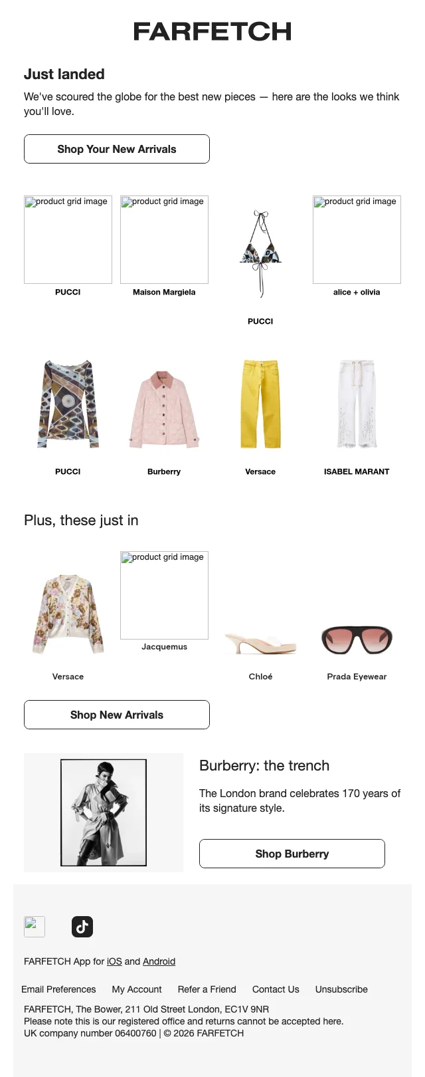Viewport: 425px width, 1077px height.
Task: Go to Email Preferences
Action: tap(58, 989)
